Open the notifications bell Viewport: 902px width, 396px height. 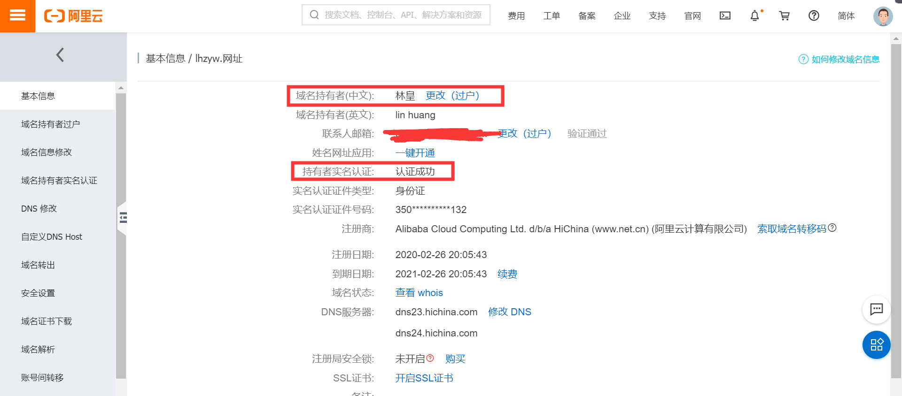click(754, 15)
